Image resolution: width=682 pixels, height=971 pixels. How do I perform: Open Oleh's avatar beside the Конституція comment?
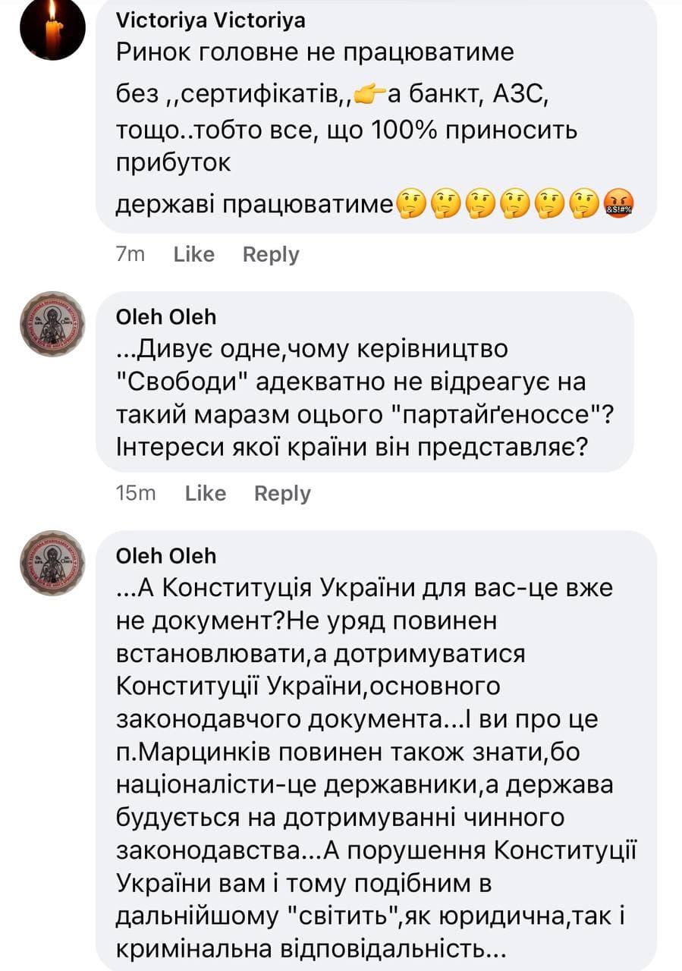[52, 563]
